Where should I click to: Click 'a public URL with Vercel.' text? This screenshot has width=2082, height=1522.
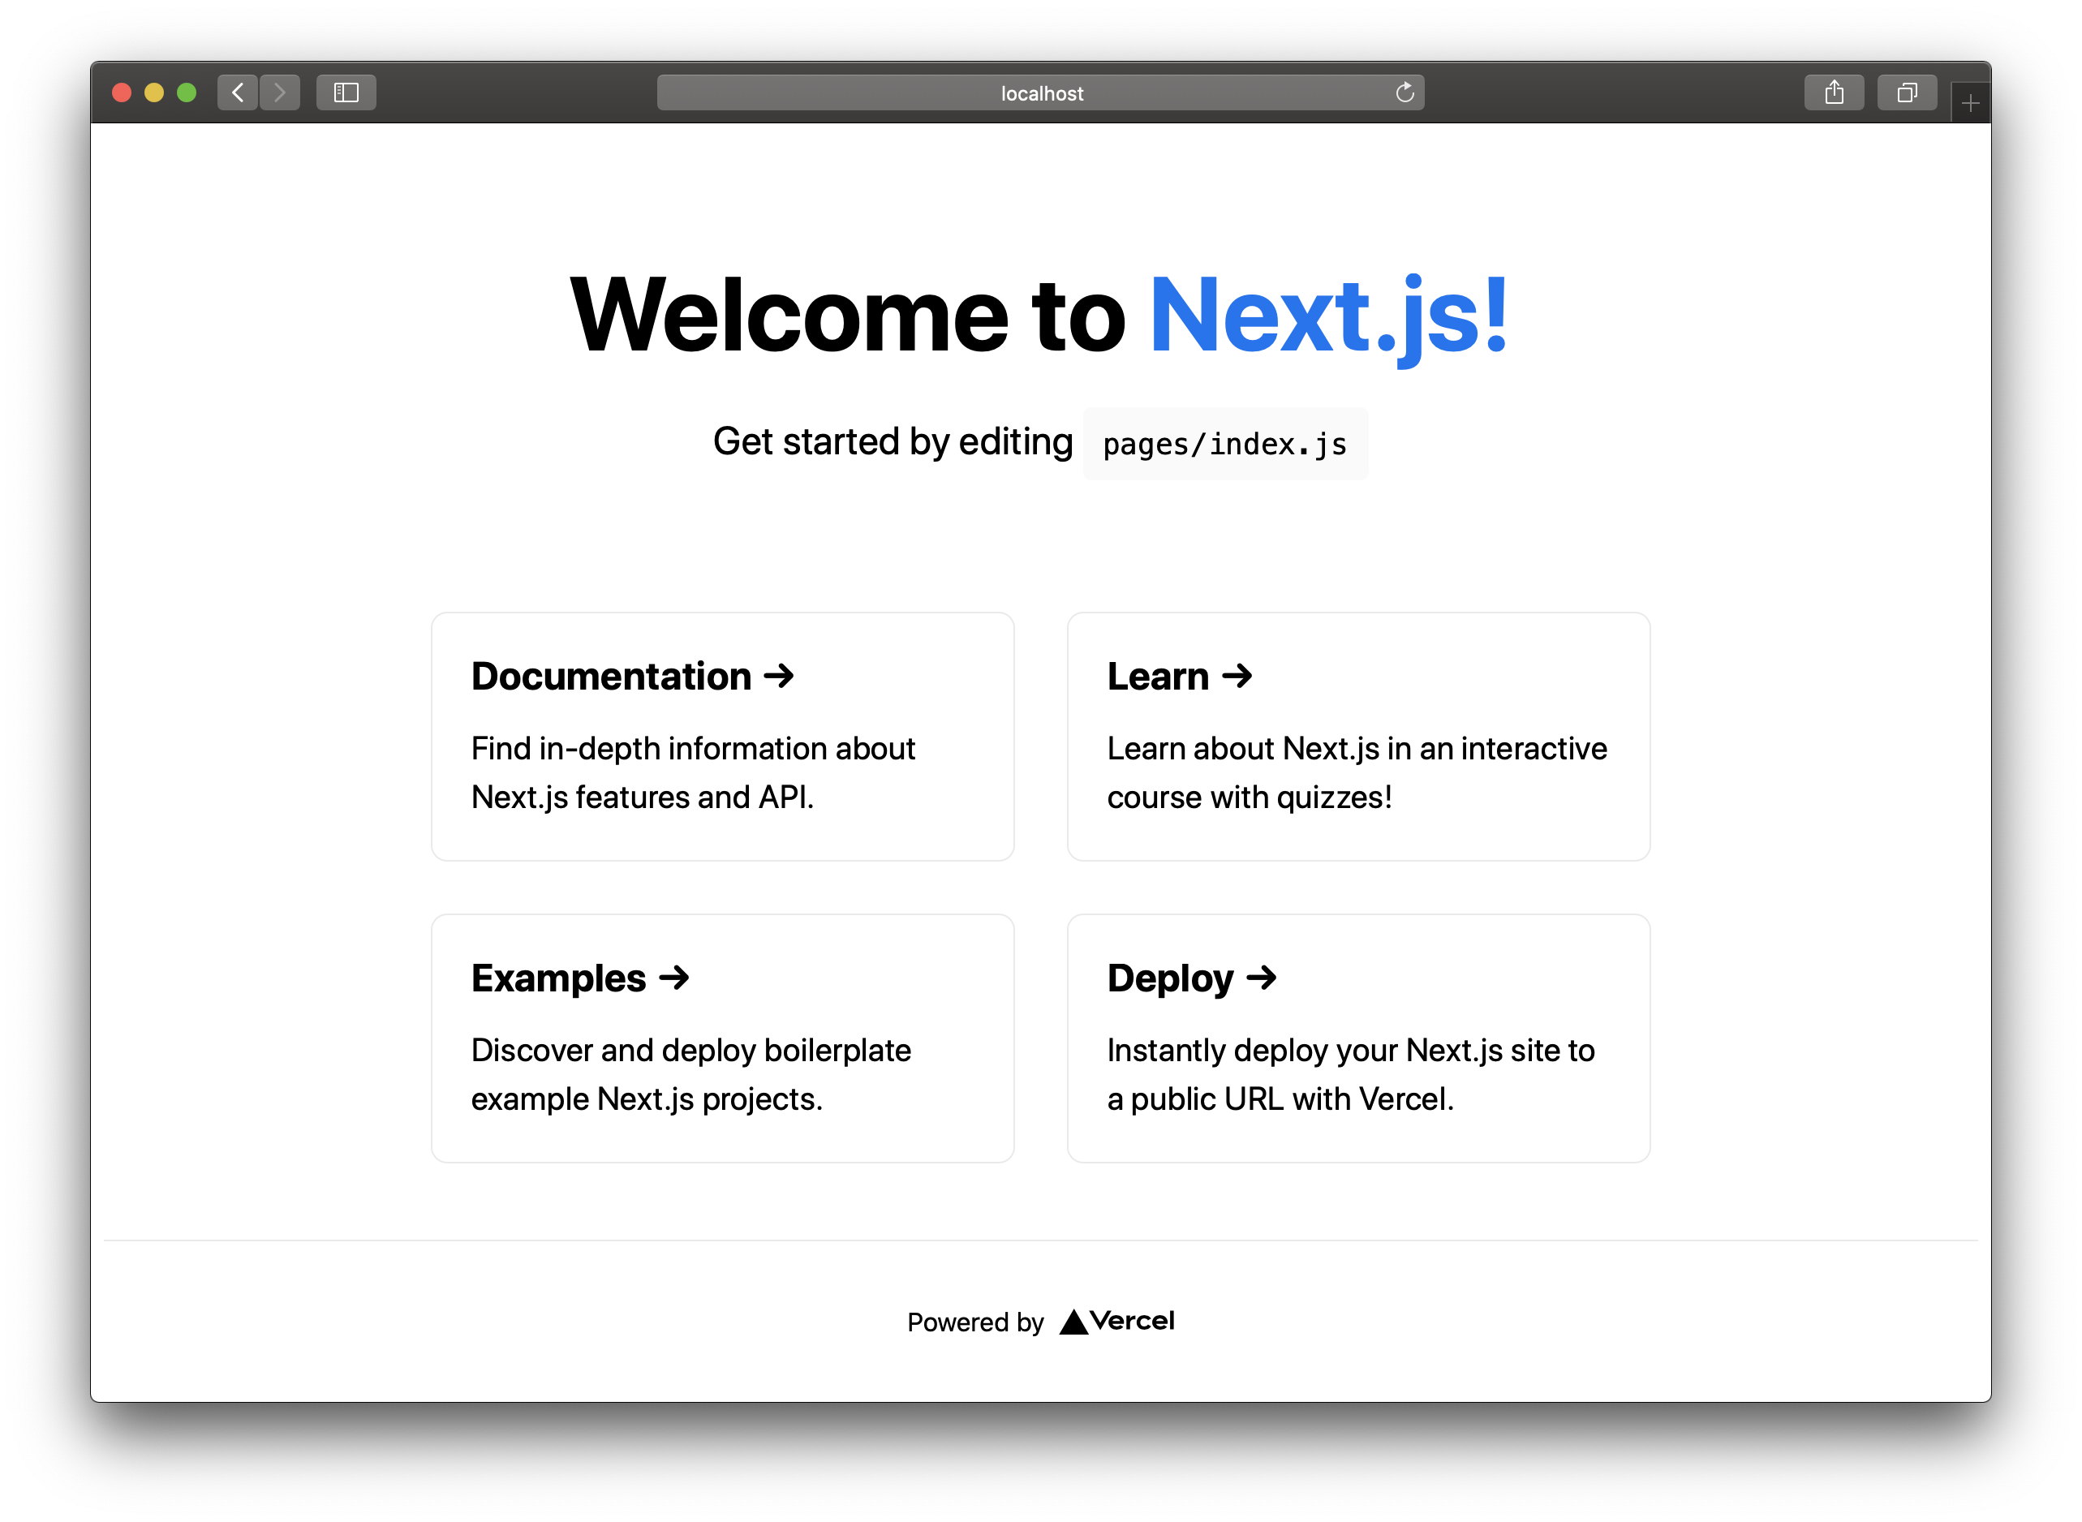[1280, 1099]
